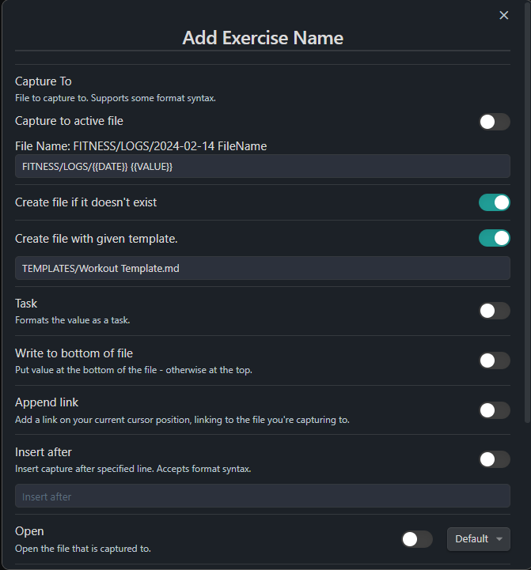Switch on Open captured file toggle
Viewport: 531px width, 570px height.
(417, 539)
